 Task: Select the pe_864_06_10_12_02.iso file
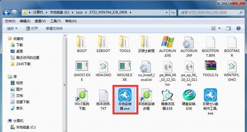click(x=167, y=73)
